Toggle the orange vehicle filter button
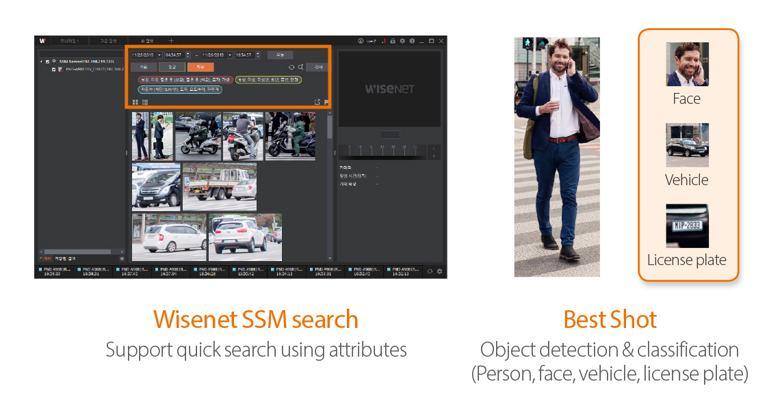The image size is (780, 412). (x=200, y=67)
